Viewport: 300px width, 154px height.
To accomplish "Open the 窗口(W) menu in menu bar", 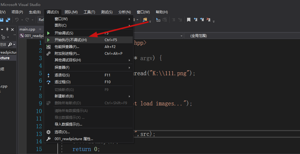I will (x=143, y=12).
